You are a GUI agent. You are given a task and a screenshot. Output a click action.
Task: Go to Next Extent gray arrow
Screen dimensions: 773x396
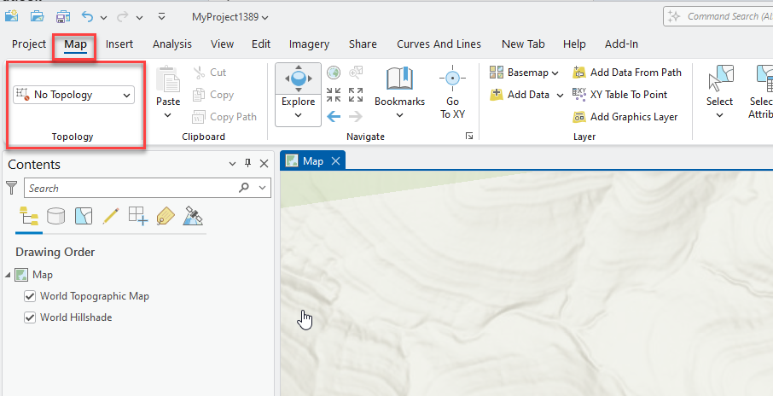(356, 116)
